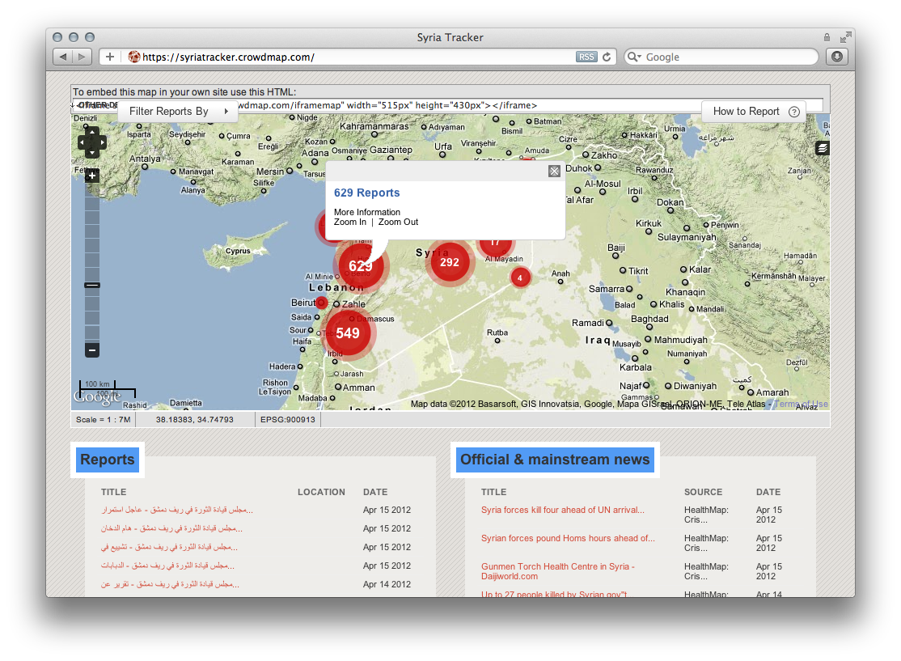Viewport: 901px width, 661px height.
Task: Click the RSS icon in the address bar
Action: pos(586,57)
